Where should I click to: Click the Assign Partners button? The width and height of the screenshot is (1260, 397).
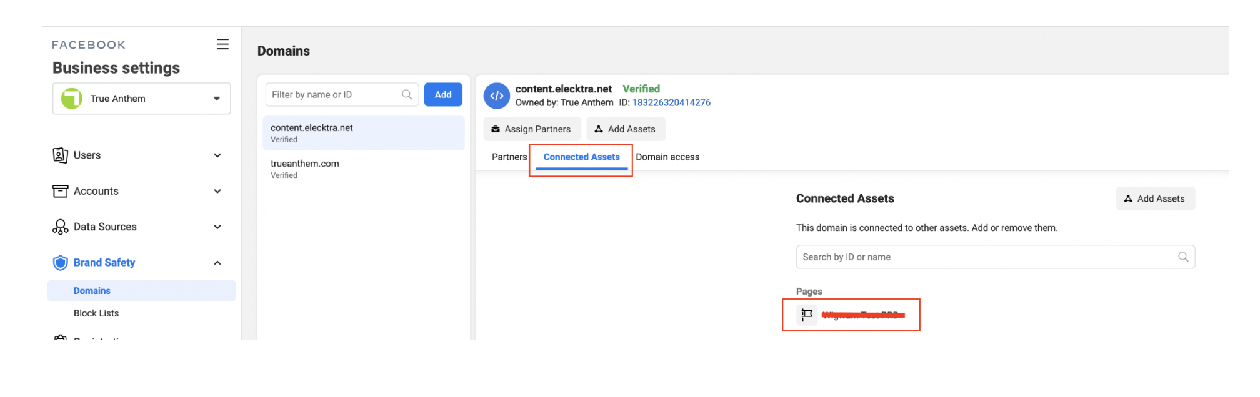pos(532,129)
